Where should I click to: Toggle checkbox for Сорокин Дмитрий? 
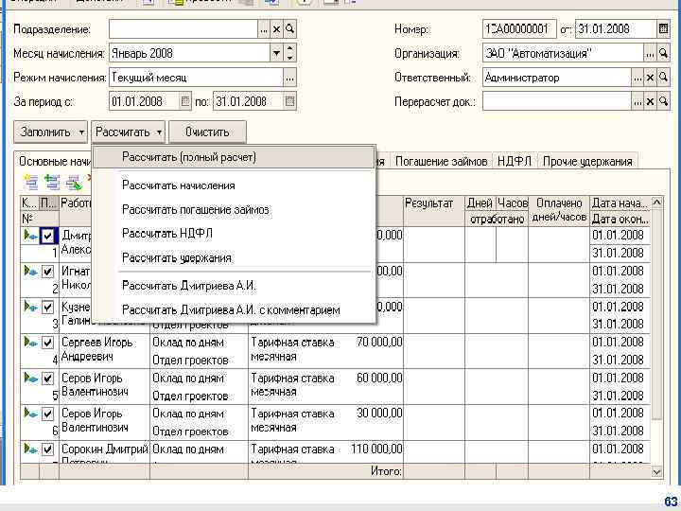point(47,449)
